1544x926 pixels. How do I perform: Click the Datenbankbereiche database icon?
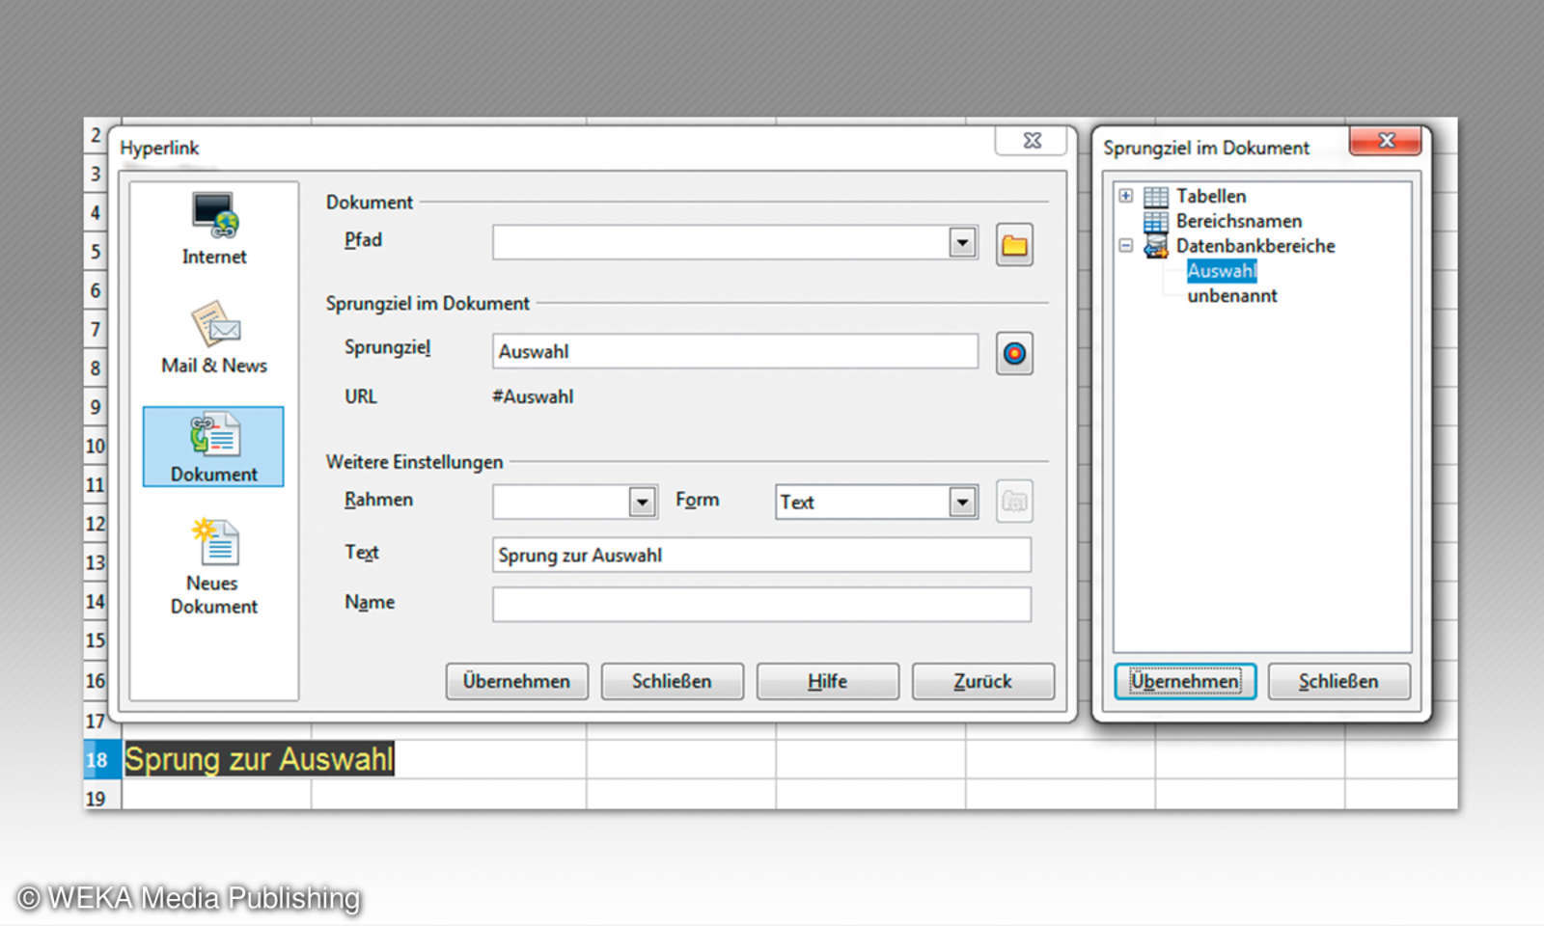pyautogui.click(x=1154, y=246)
